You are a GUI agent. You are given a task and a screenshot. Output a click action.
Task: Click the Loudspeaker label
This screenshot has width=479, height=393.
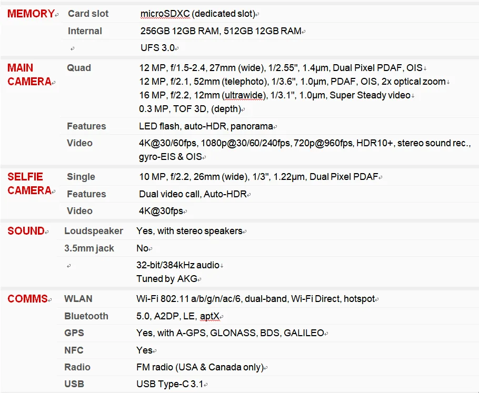[94, 231]
